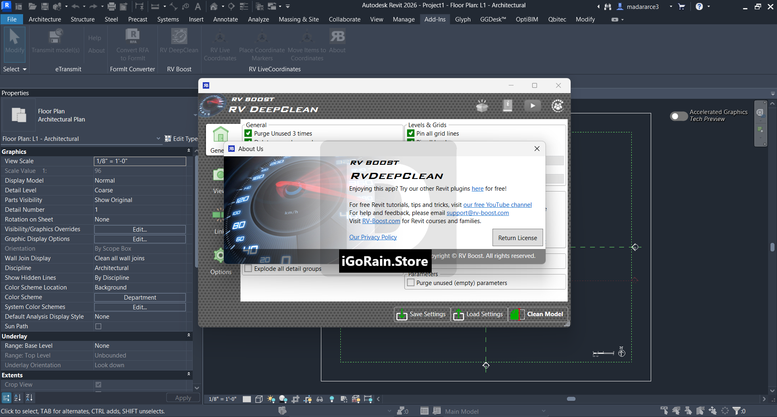Screen dimensions: 777x417
Task: Switch to the Annotate ribbon tab
Action: pyautogui.click(x=225, y=19)
